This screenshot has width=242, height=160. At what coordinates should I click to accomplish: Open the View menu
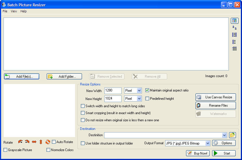click(x=14, y=11)
